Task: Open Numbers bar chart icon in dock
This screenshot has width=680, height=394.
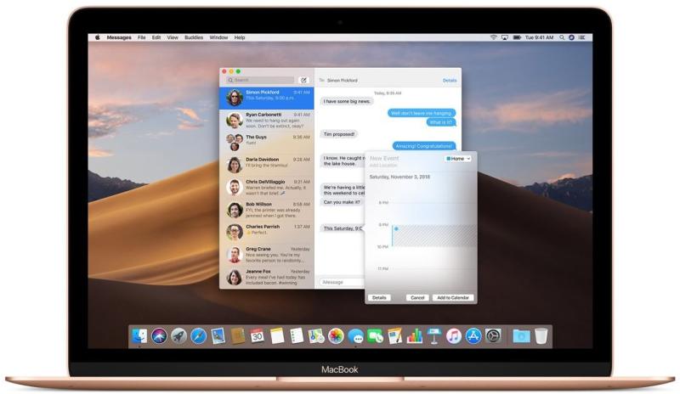Action: 415,336
